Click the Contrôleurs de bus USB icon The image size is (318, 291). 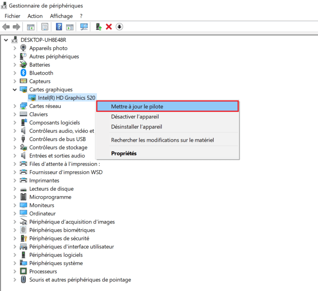click(x=23, y=139)
